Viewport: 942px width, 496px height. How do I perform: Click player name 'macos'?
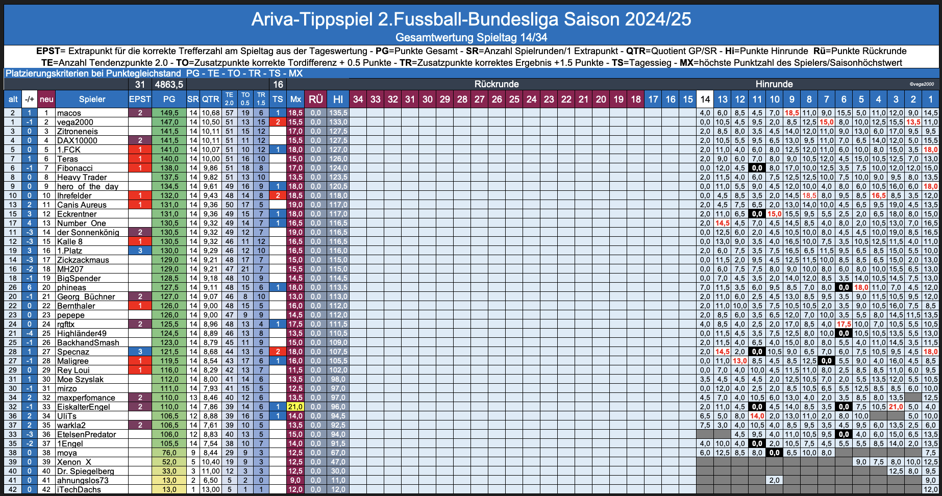pos(69,113)
